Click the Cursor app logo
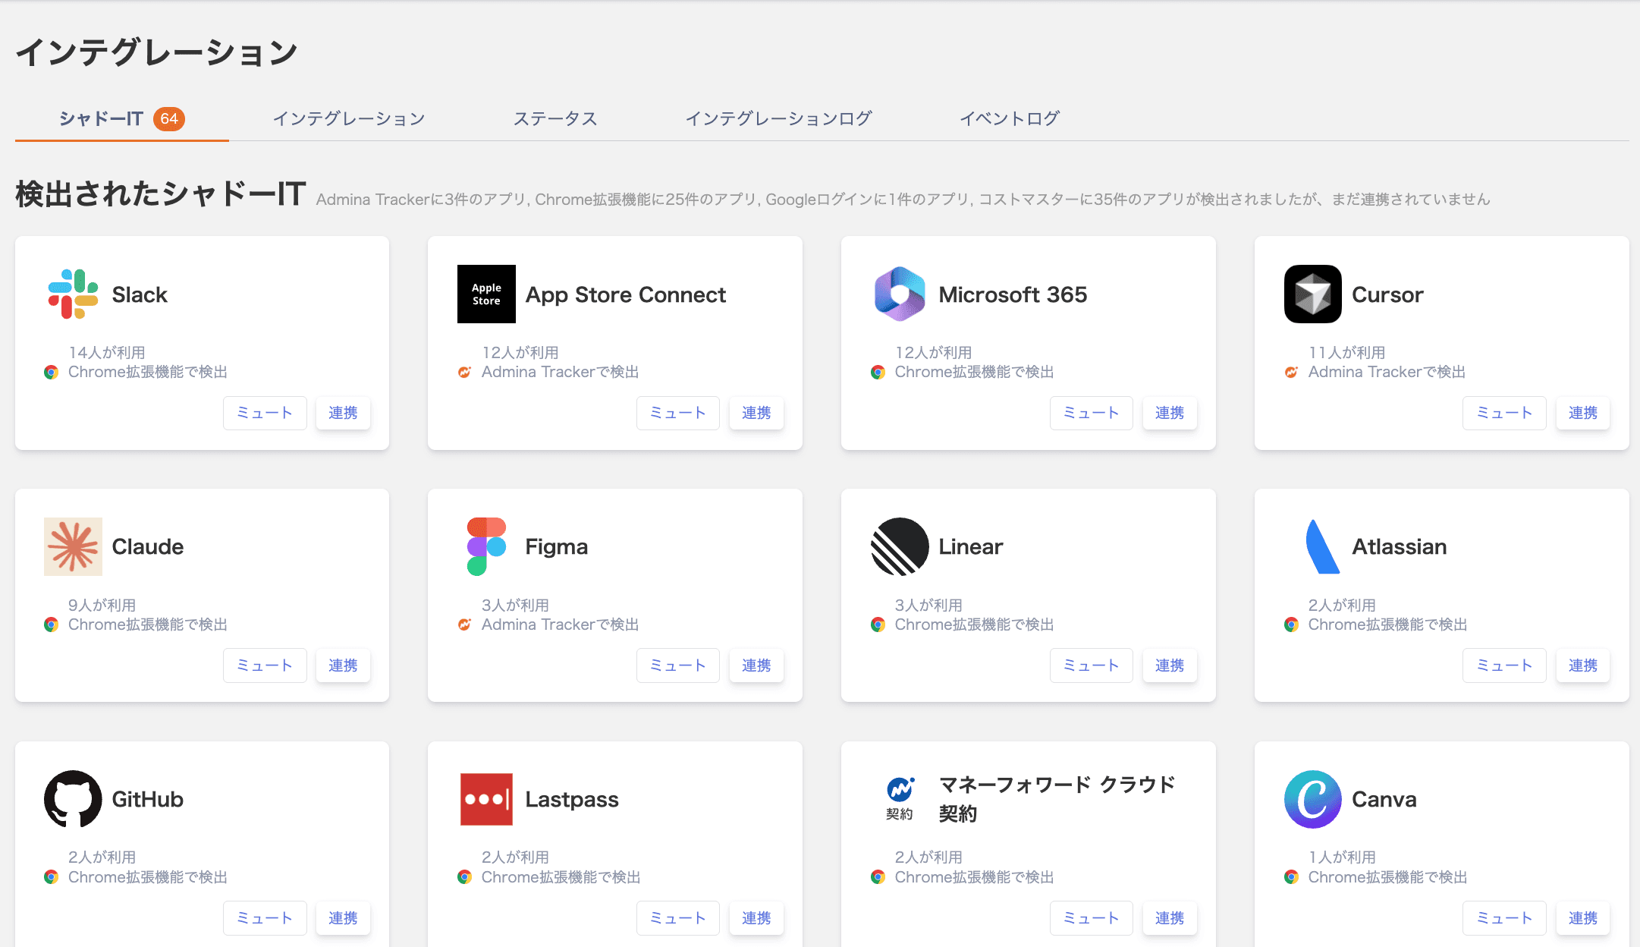 [x=1313, y=294]
